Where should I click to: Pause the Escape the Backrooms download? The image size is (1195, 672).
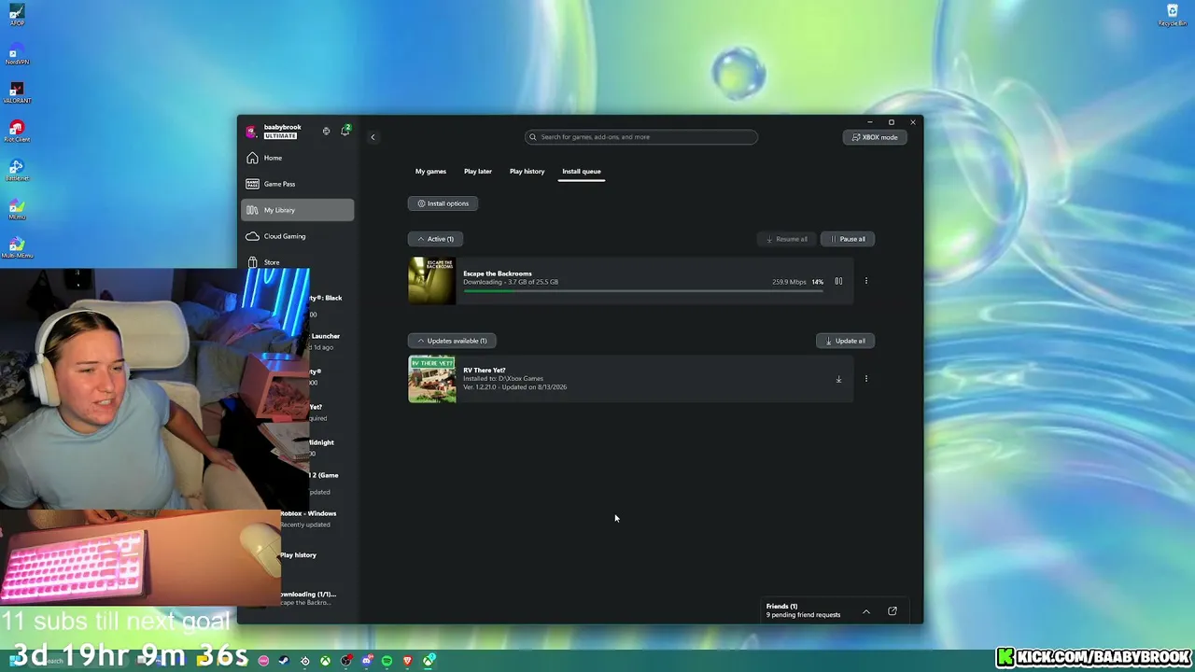[x=838, y=281]
